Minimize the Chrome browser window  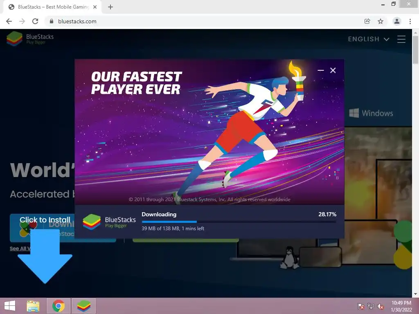click(x=383, y=4)
